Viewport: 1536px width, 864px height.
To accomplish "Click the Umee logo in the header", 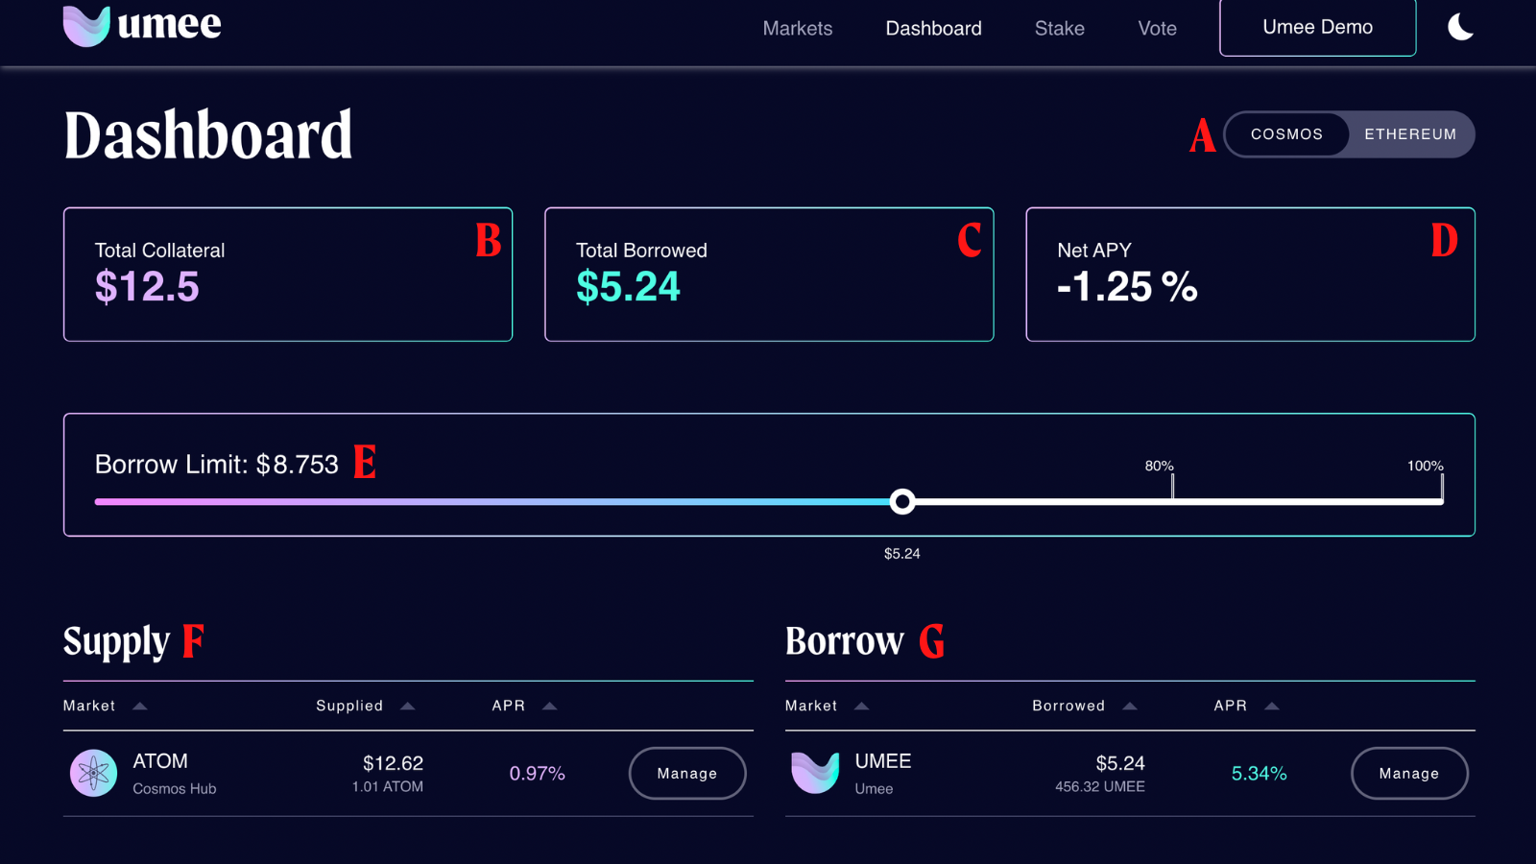I will point(141,25).
